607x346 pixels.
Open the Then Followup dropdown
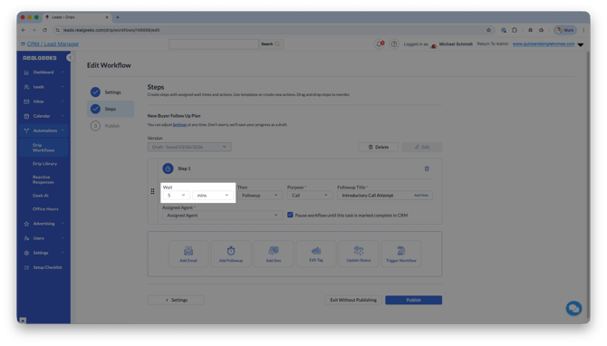[259, 196]
